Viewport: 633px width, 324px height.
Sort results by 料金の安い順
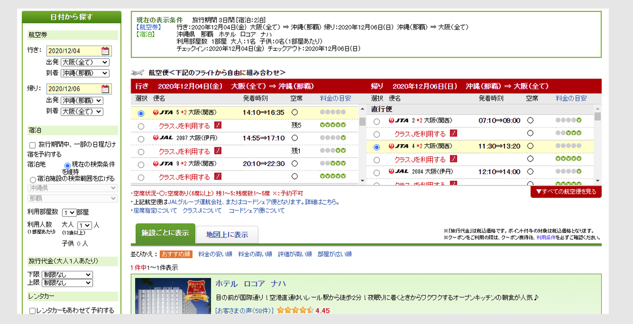tap(215, 254)
